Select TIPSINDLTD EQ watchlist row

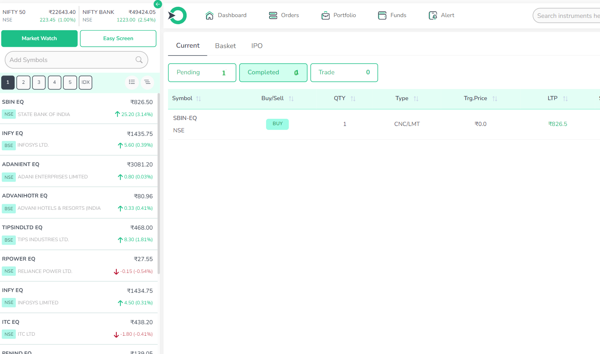tap(79, 234)
